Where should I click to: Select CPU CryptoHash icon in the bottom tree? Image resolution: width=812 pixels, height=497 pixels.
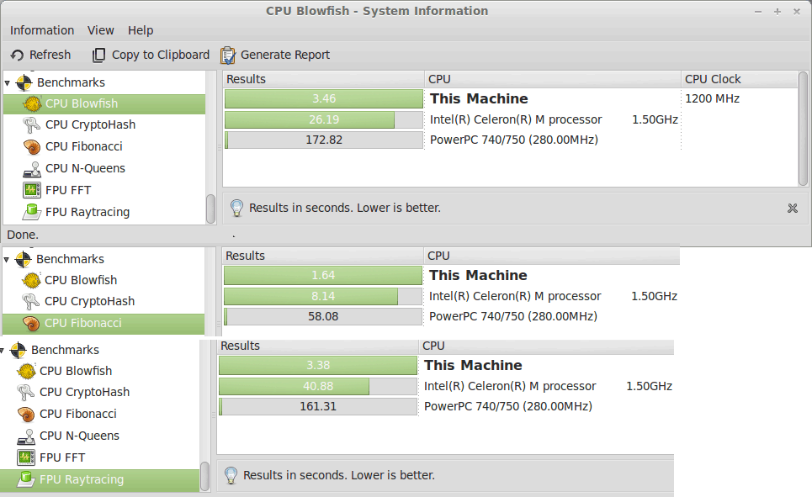pos(25,393)
